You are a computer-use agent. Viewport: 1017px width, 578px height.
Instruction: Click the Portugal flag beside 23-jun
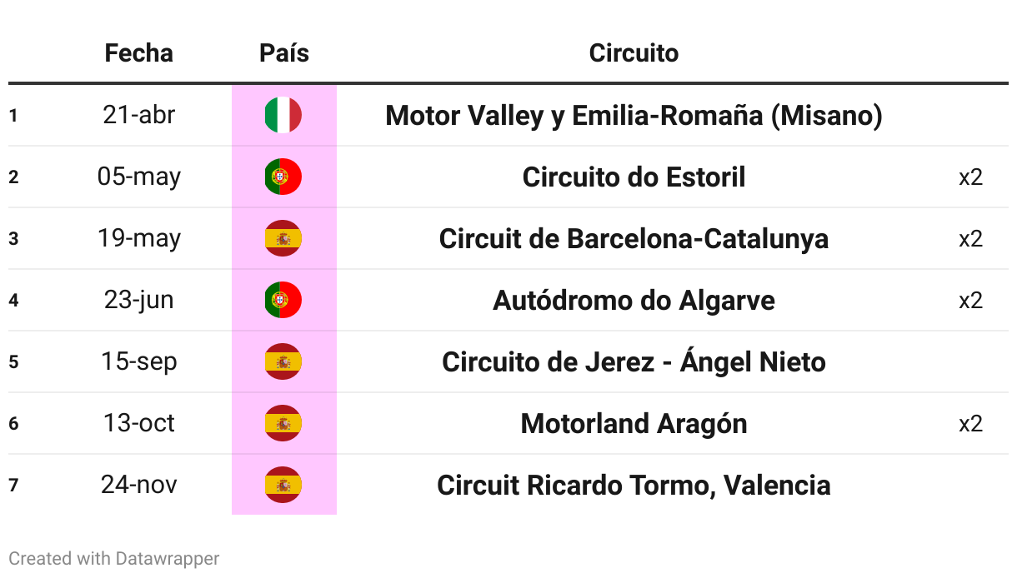tap(283, 300)
